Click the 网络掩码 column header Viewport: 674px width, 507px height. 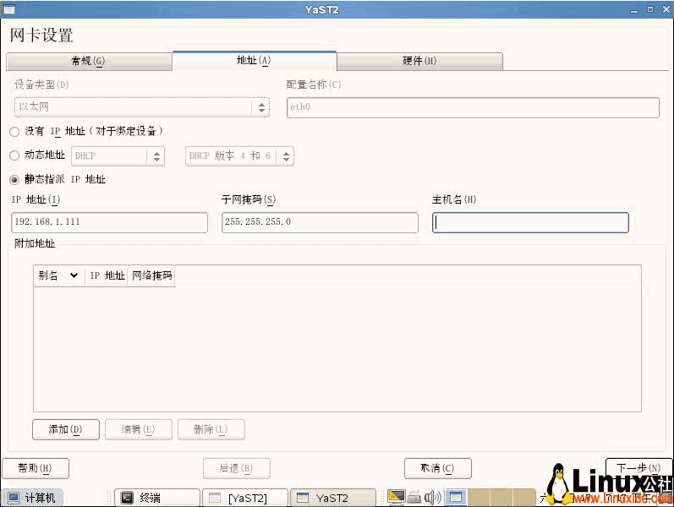(151, 275)
